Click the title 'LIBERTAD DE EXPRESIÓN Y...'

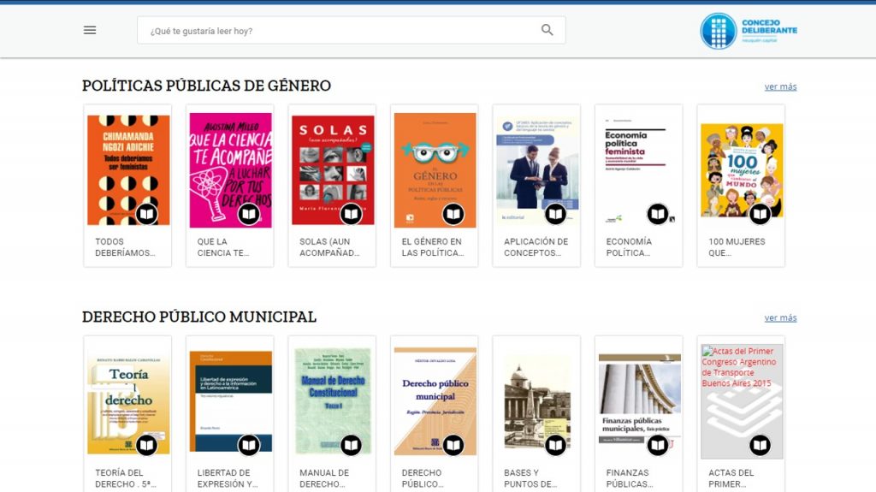tap(228, 478)
